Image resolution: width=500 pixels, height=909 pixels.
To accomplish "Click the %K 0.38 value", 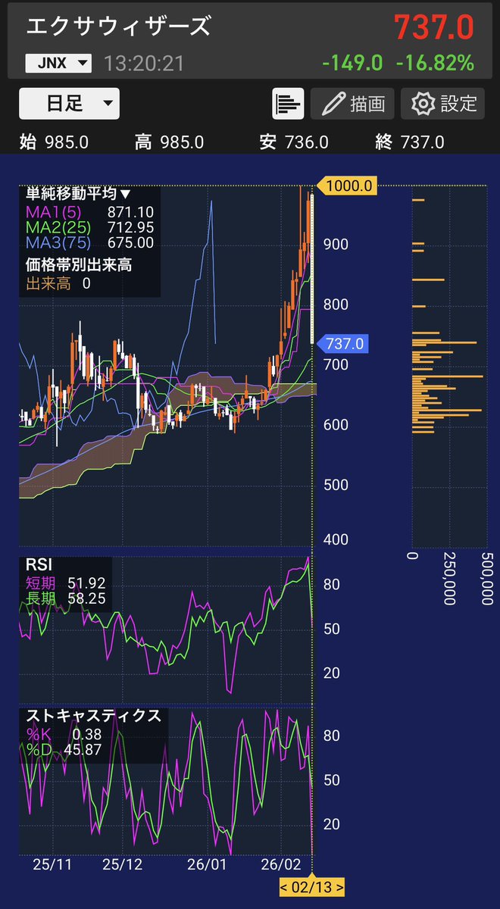I will 63,734.
